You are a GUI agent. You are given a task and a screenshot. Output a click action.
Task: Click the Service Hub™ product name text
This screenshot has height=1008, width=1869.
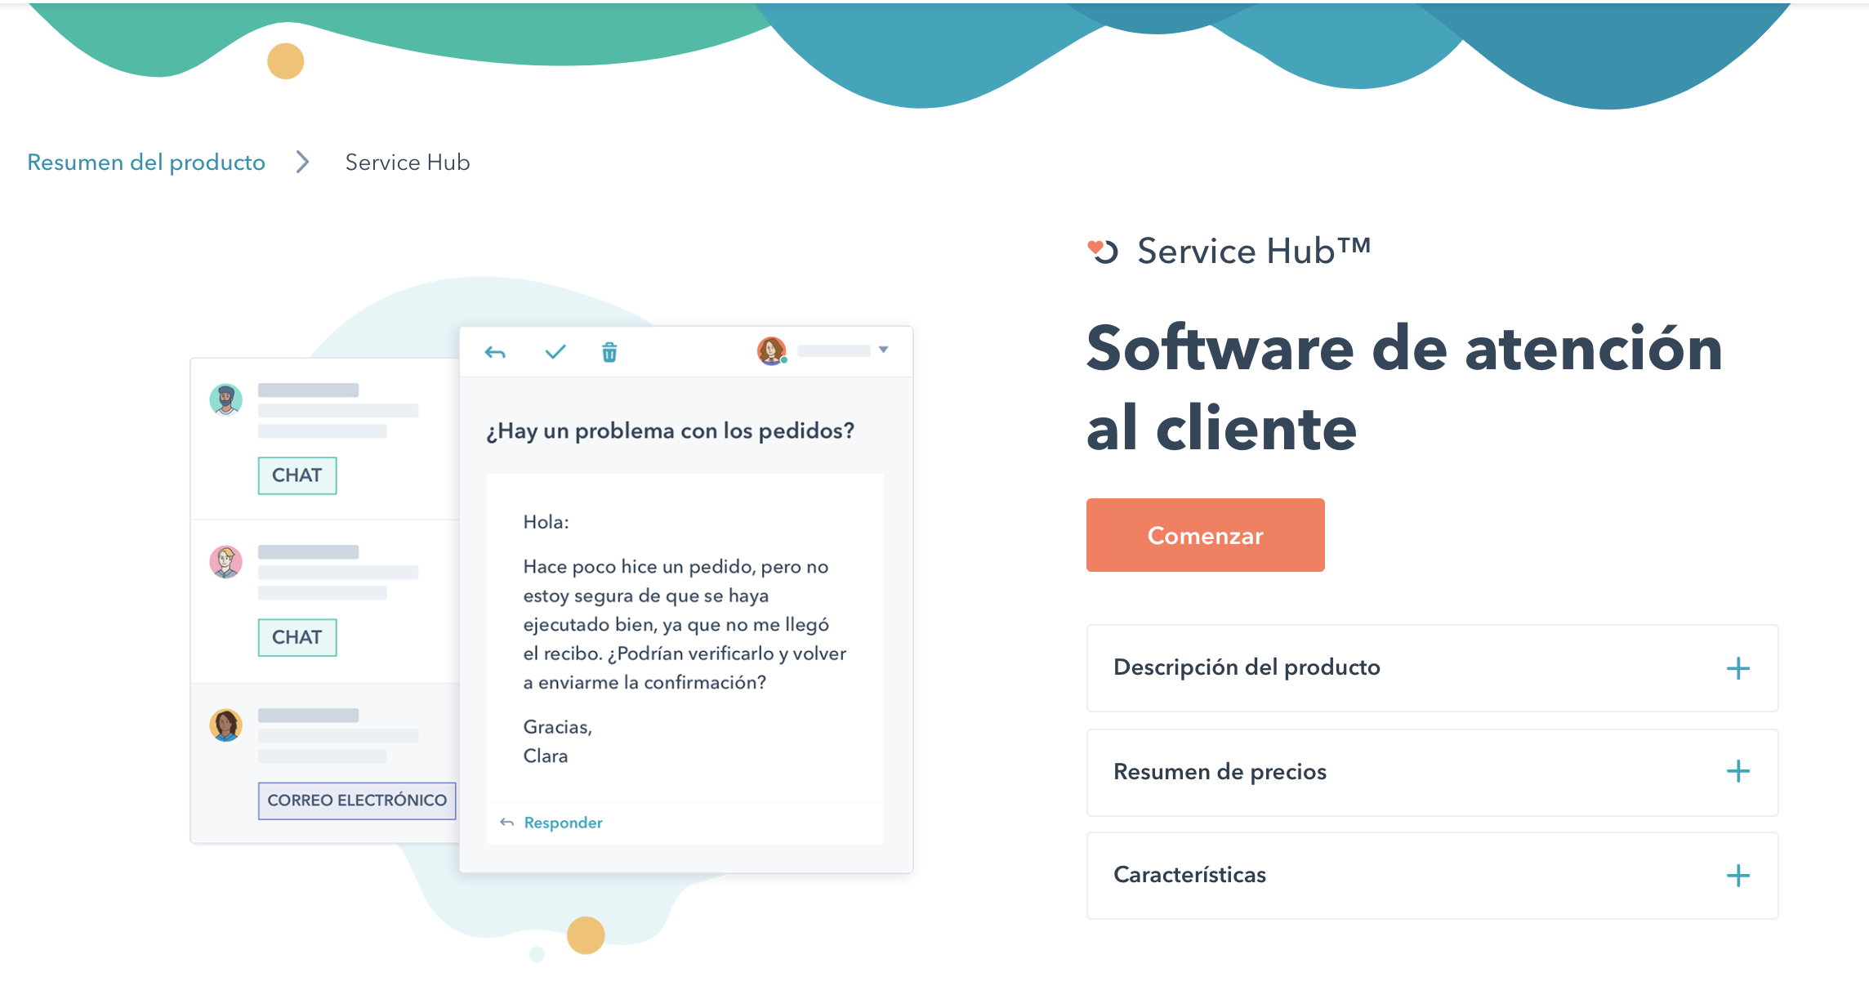[x=1254, y=251]
